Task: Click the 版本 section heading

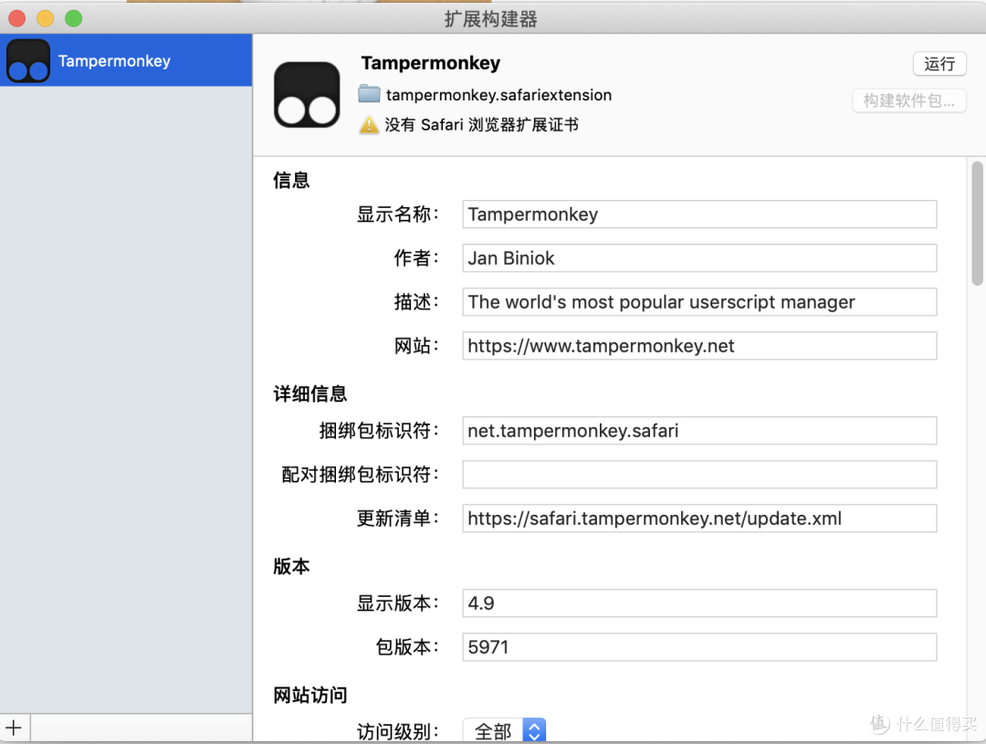Action: click(291, 567)
